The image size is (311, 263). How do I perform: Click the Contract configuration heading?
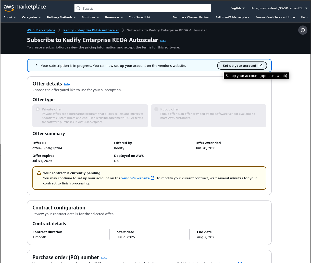coord(59,208)
